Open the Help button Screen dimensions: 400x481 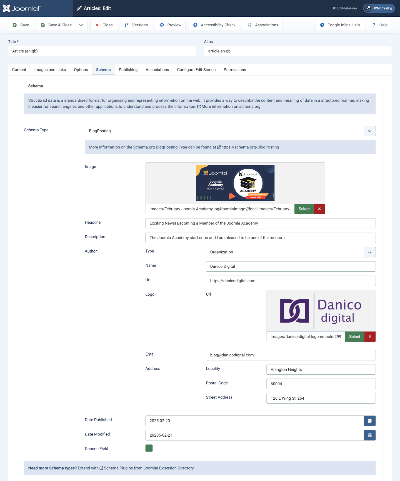point(379,25)
